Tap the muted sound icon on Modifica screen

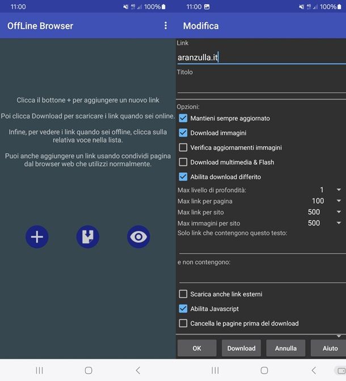[302, 7]
